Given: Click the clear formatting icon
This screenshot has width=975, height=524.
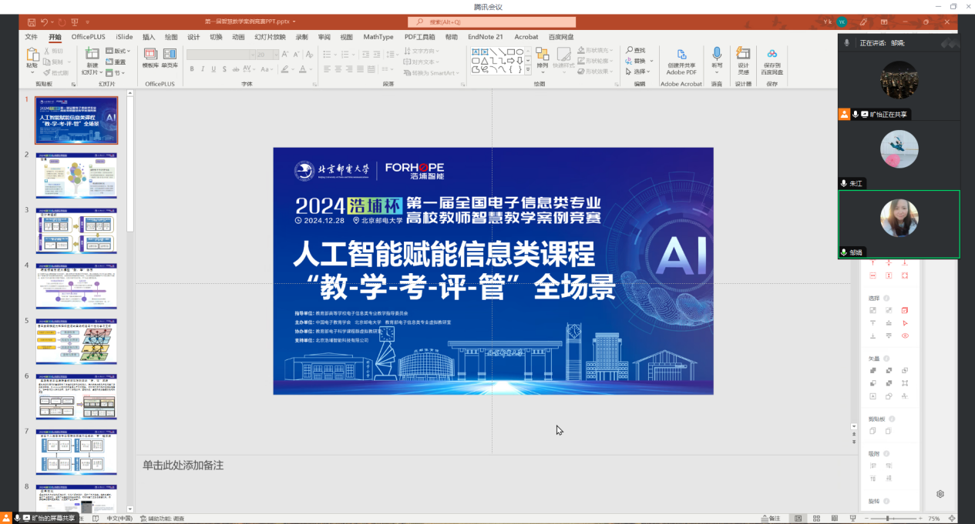Looking at the screenshot, I should coord(308,55).
